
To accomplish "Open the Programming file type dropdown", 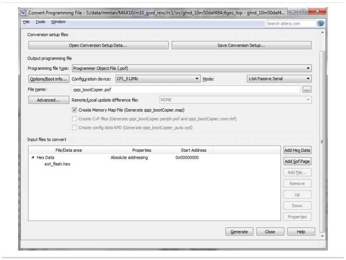I will [191, 68].
